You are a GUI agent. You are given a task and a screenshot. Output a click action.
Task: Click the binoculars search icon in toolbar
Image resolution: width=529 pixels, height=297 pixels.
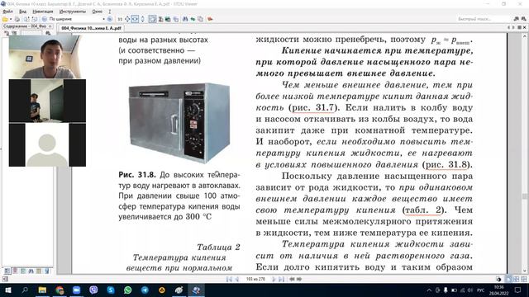click(x=185, y=19)
